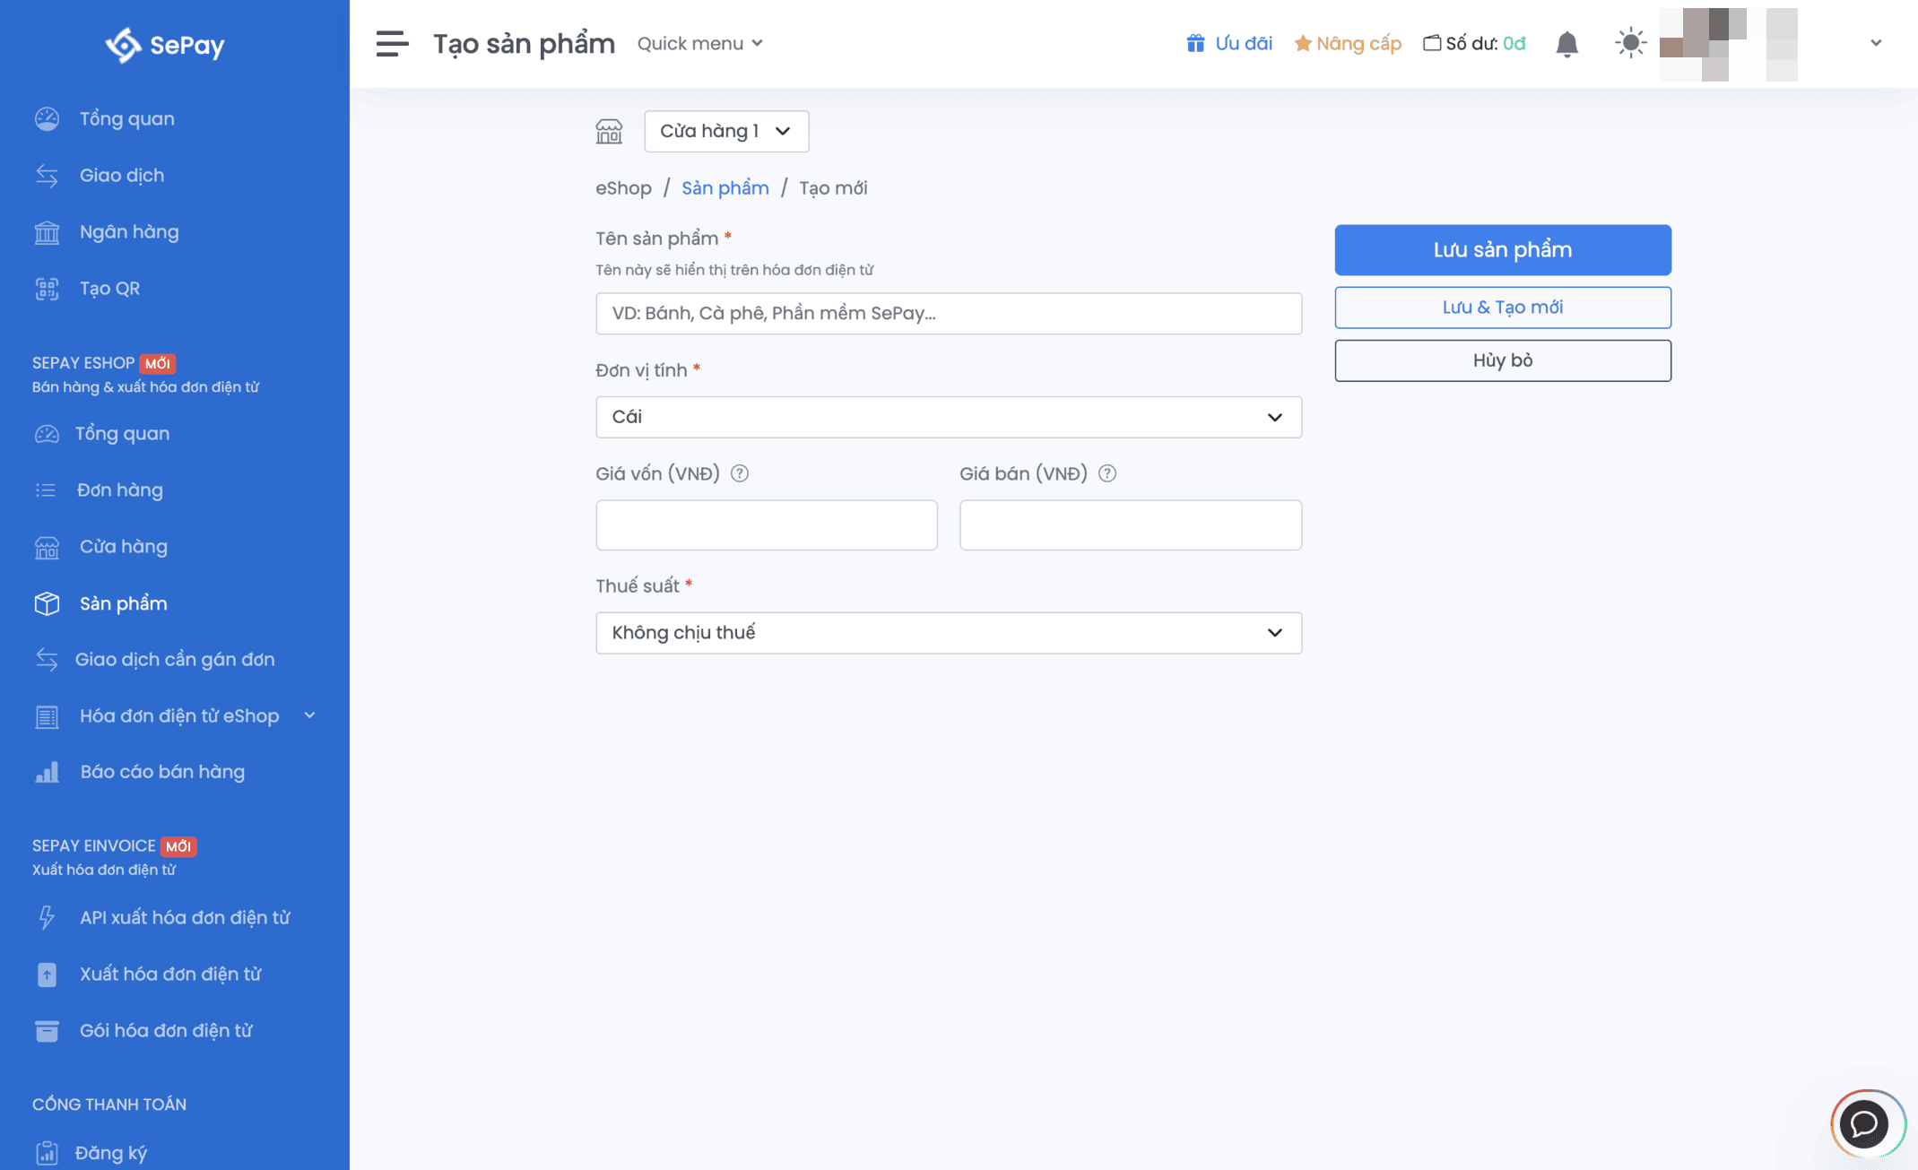Viewport: 1918px width, 1170px height.
Task: Click the Giá bán help question icon
Action: click(1107, 473)
